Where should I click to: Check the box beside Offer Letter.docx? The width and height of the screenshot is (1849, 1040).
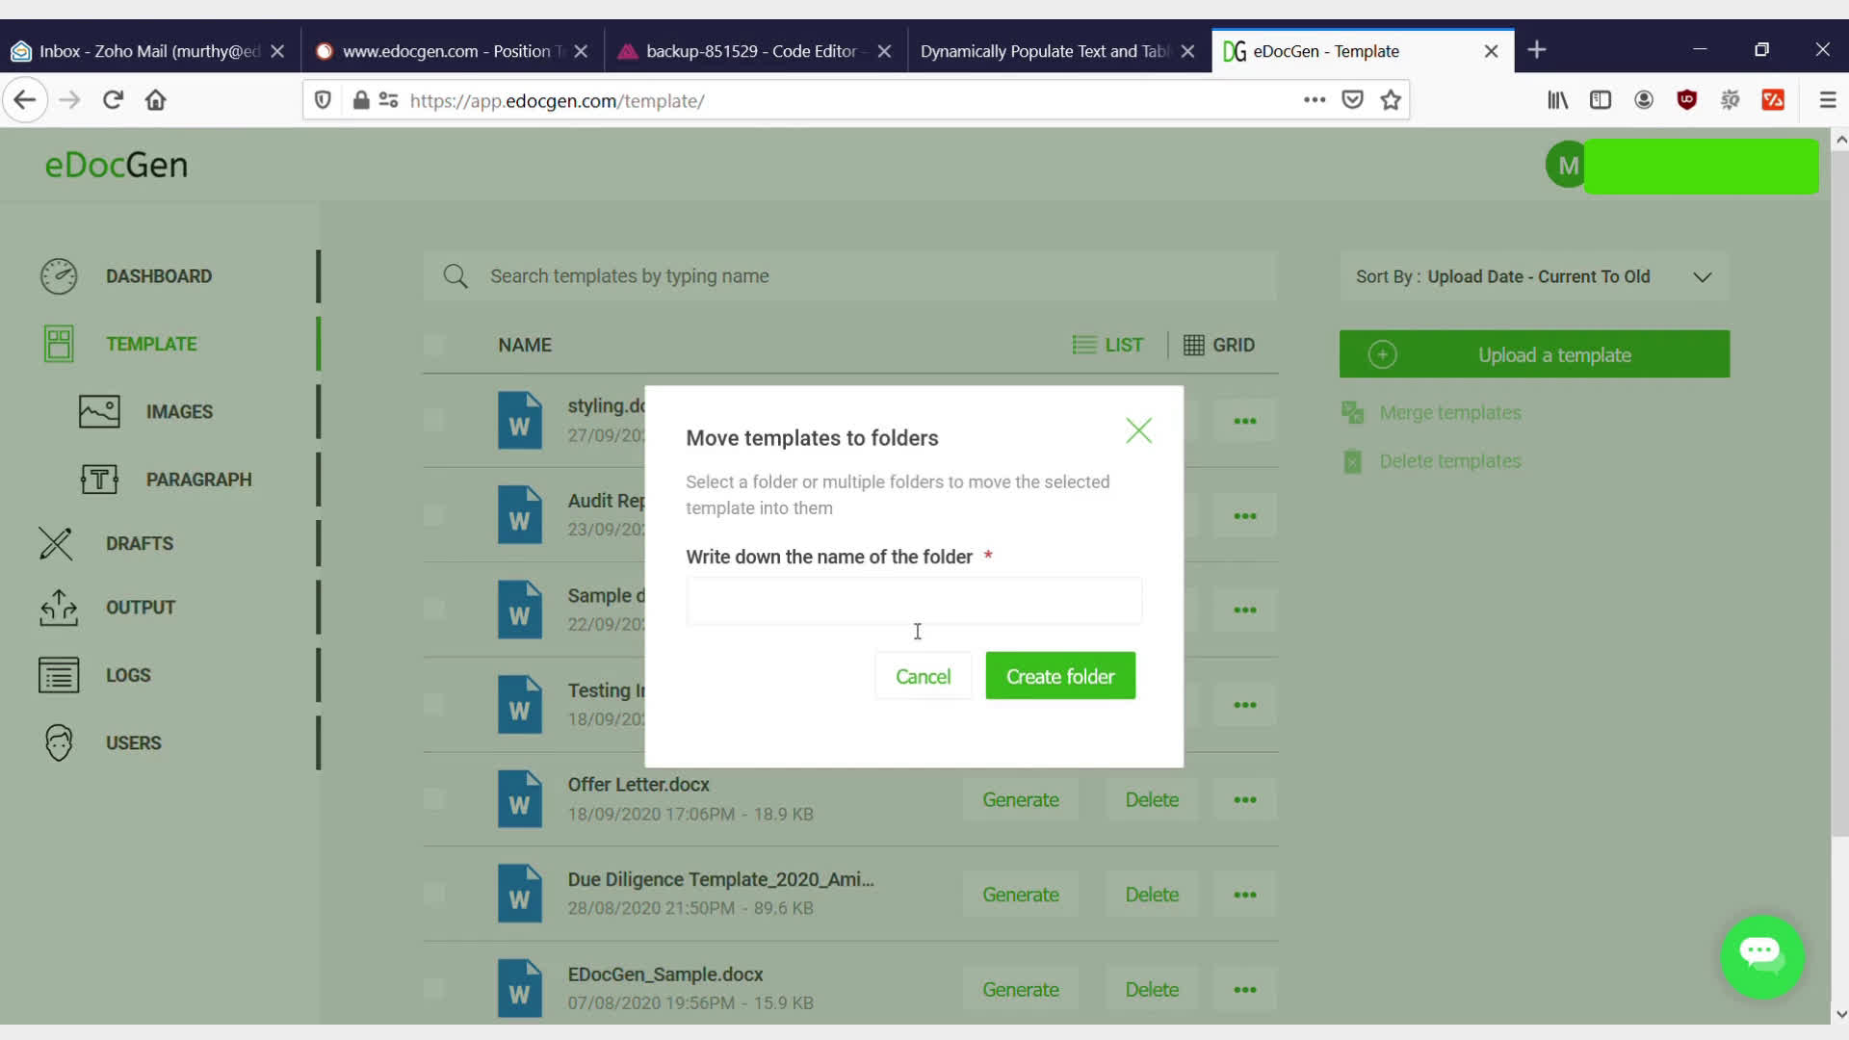434,799
